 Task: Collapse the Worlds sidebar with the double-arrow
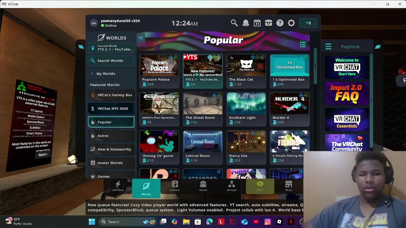coord(141,38)
